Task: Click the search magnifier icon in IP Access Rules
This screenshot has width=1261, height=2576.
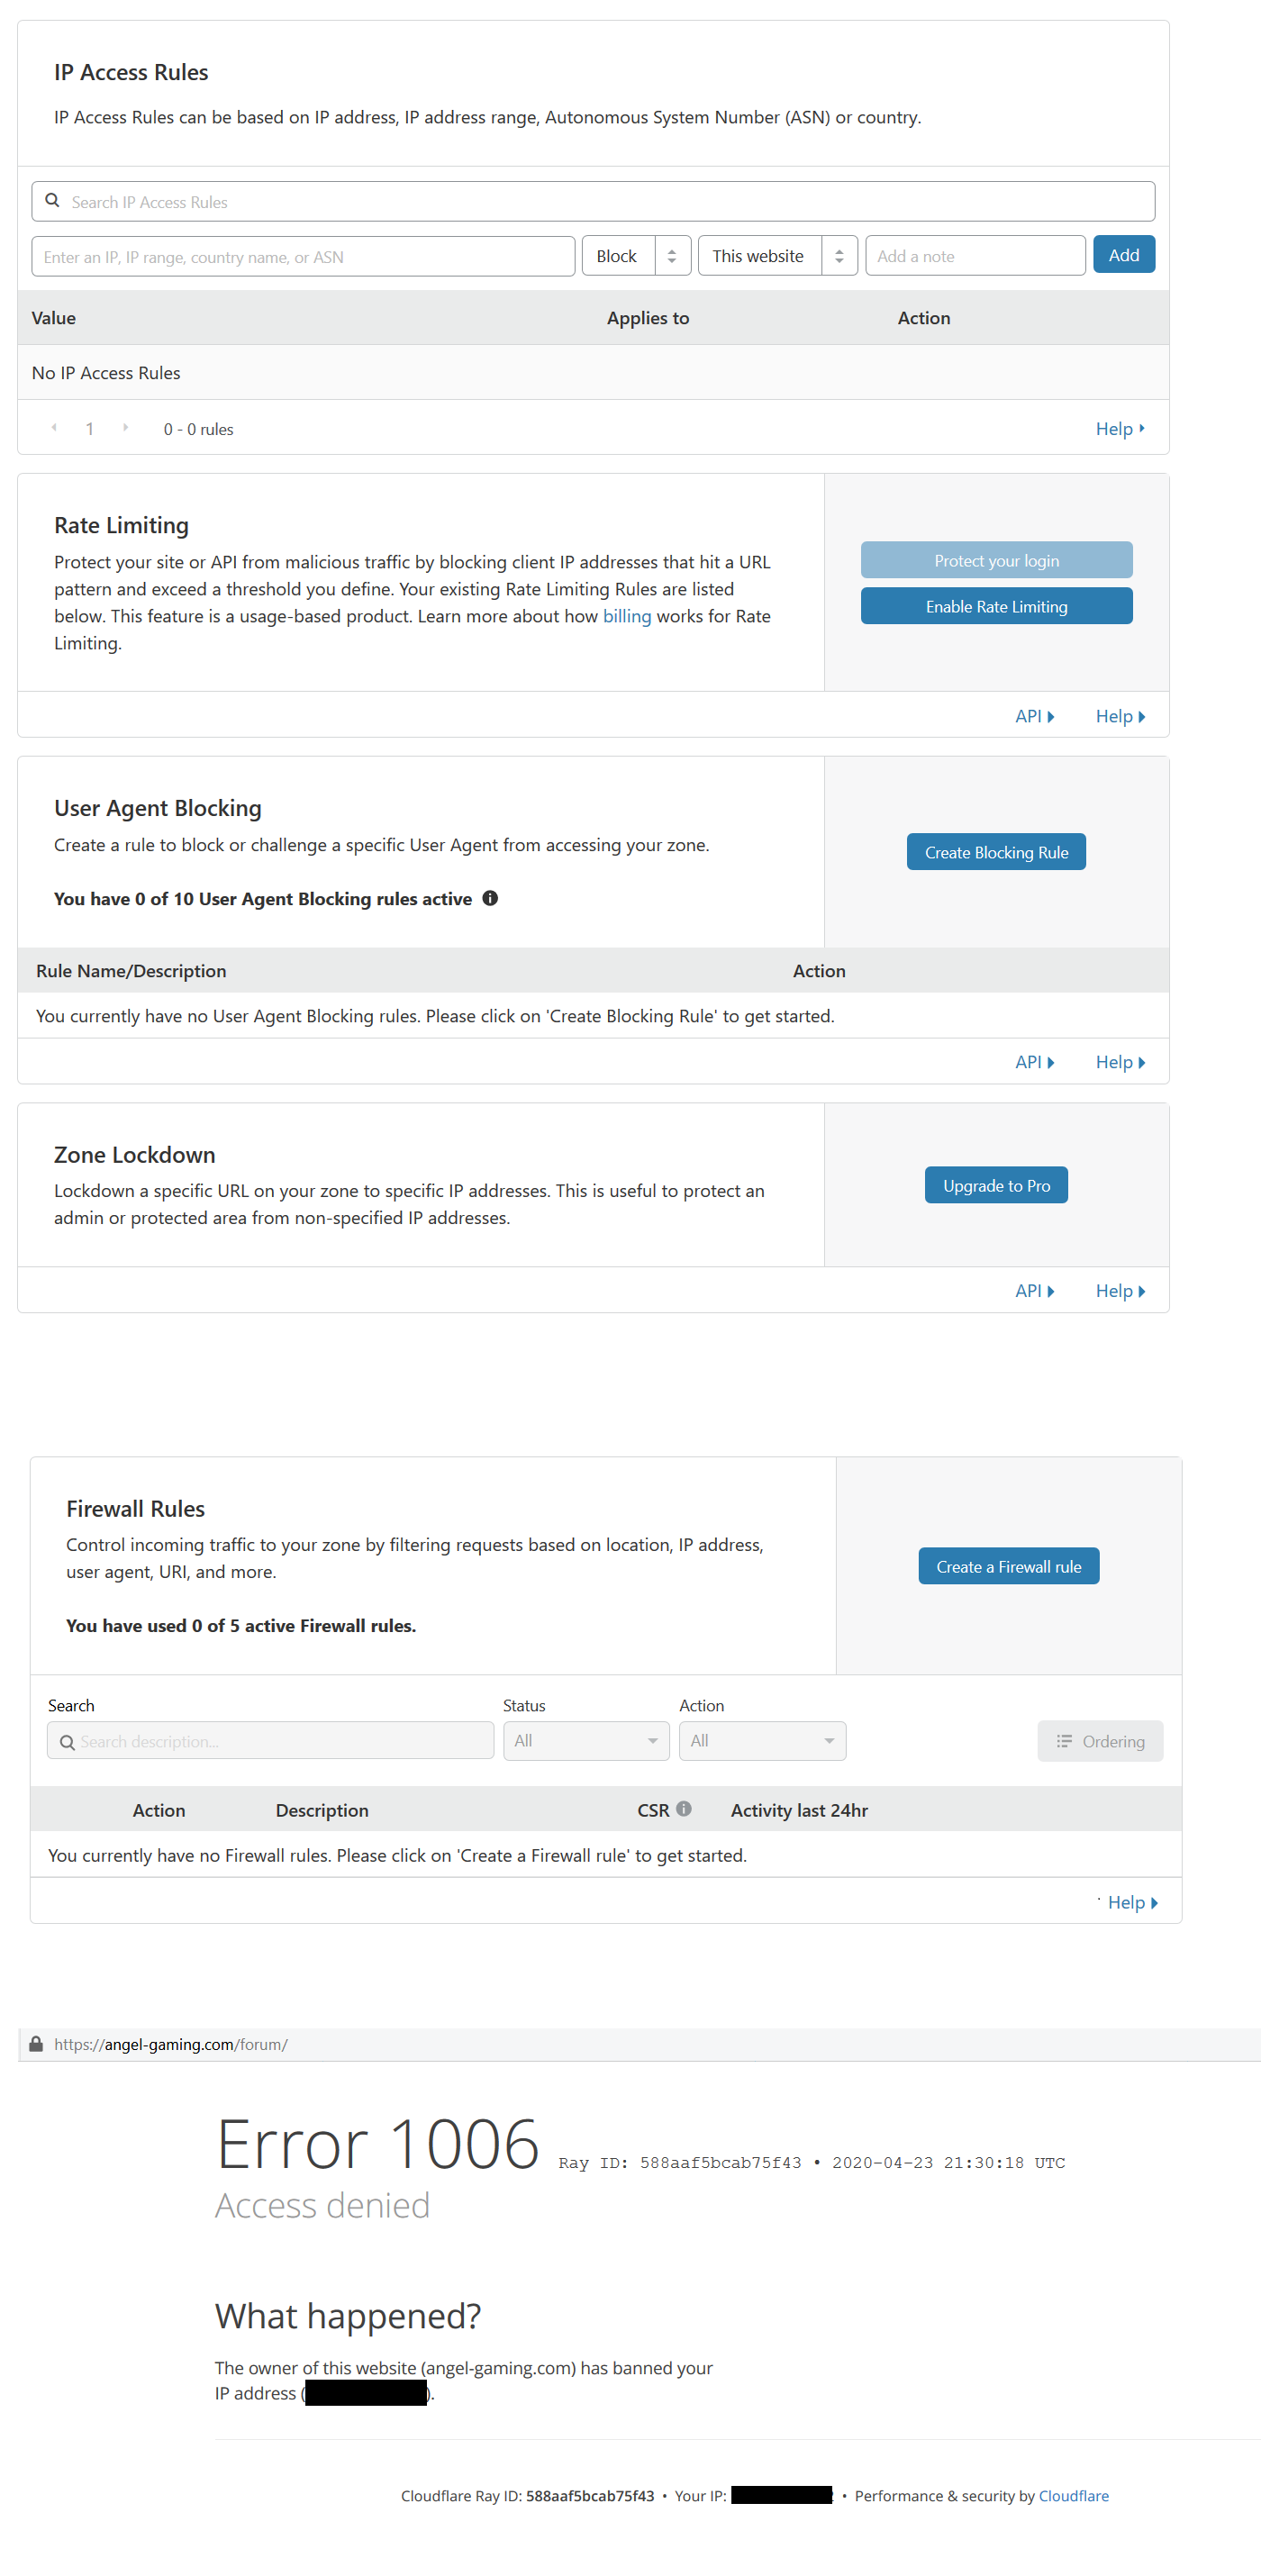Action: point(52,201)
